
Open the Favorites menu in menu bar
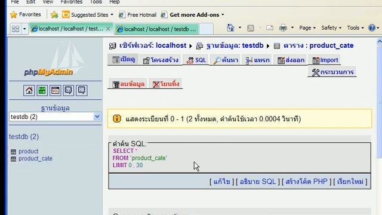point(72,2)
